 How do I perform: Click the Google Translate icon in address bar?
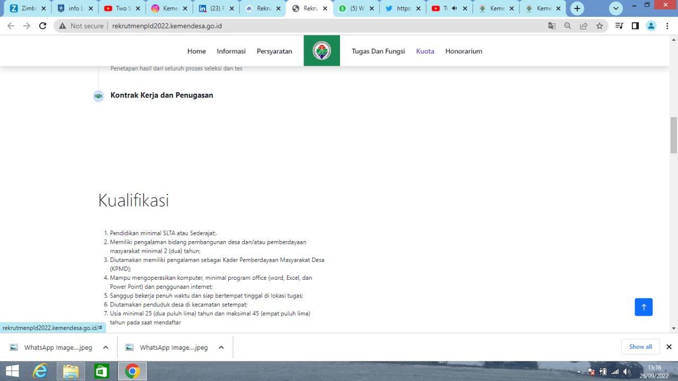pyautogui.click(x=552, y=26)
